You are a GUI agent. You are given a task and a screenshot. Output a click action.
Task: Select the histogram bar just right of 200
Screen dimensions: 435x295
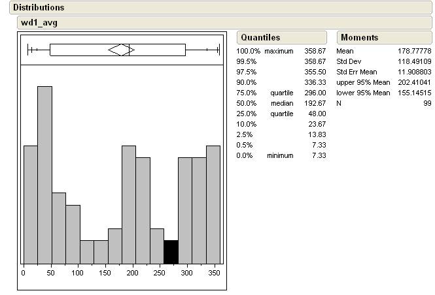pyautogui.click(x=143, y=210)
